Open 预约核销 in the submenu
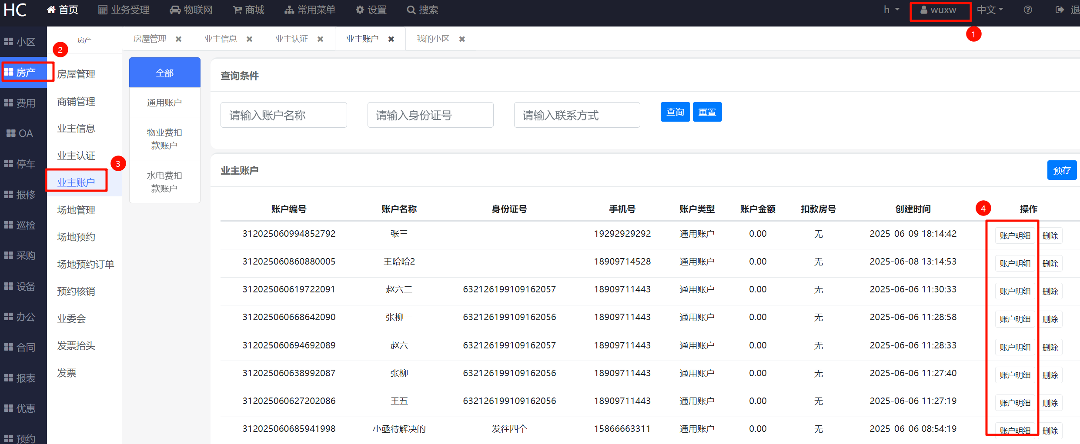 (x=76, y=291)
